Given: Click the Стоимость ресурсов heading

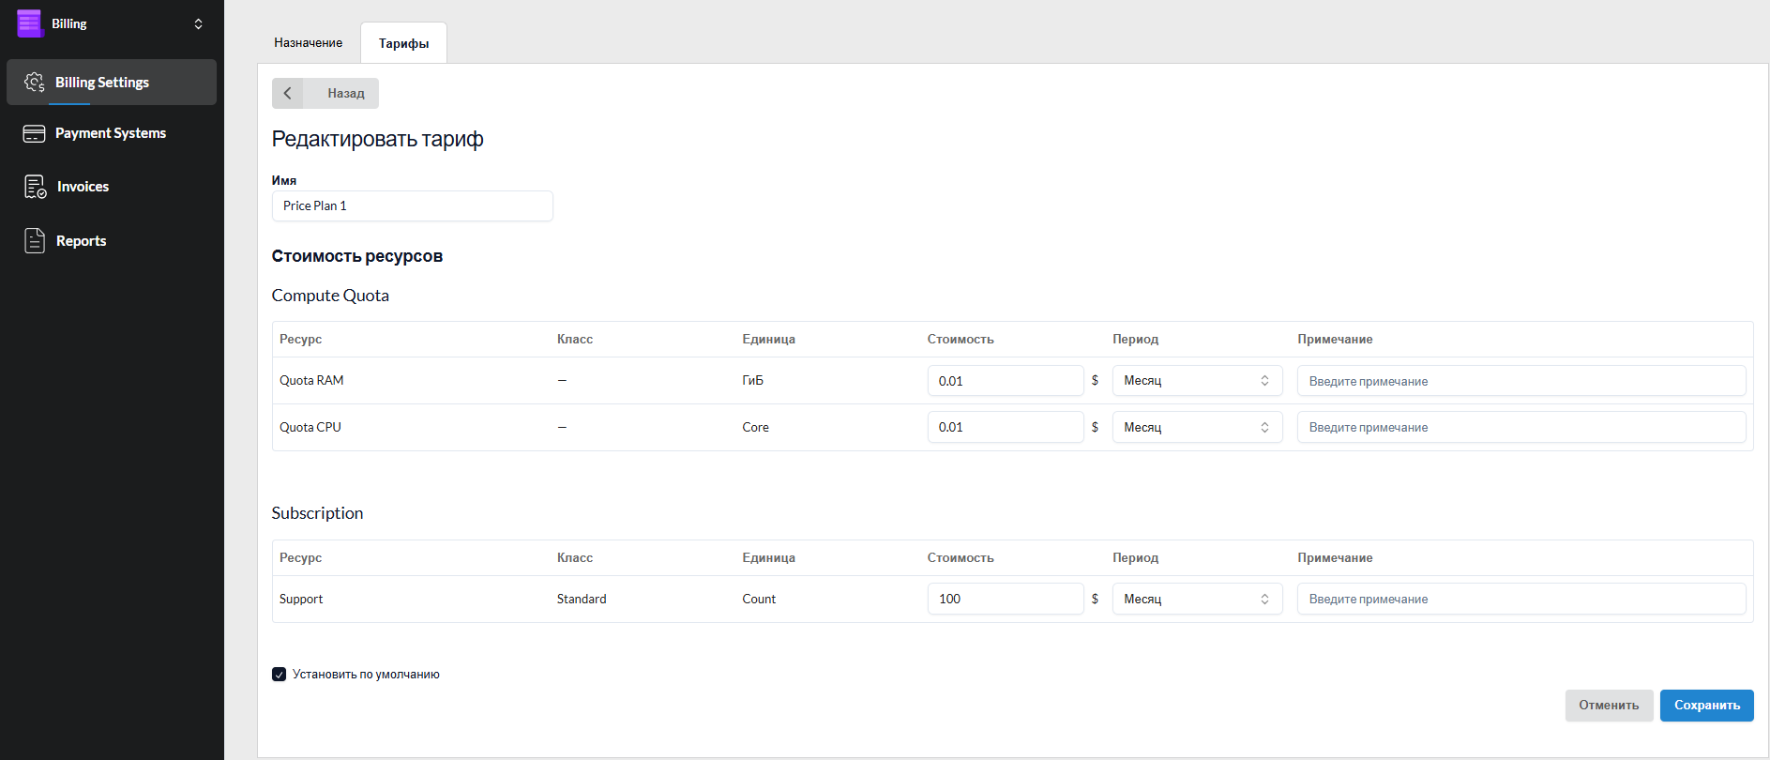Looking at the screenshot, I should 357,256.
